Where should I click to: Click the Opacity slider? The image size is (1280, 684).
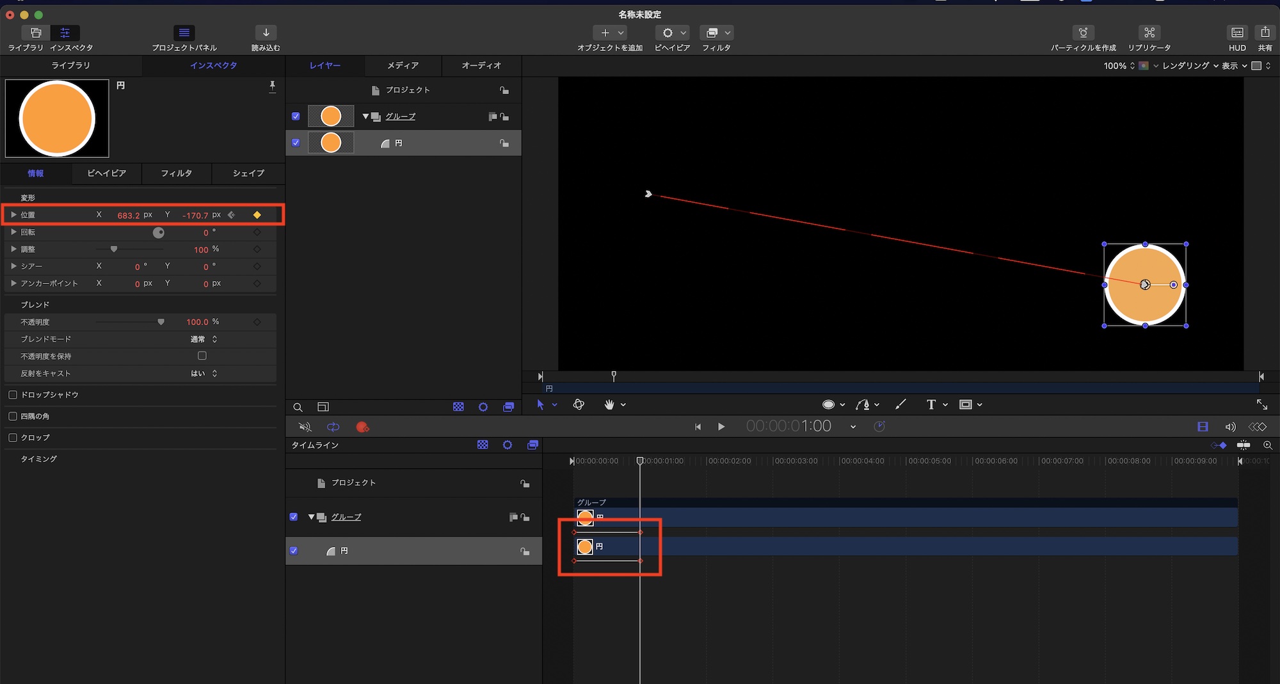pos(161,322)
